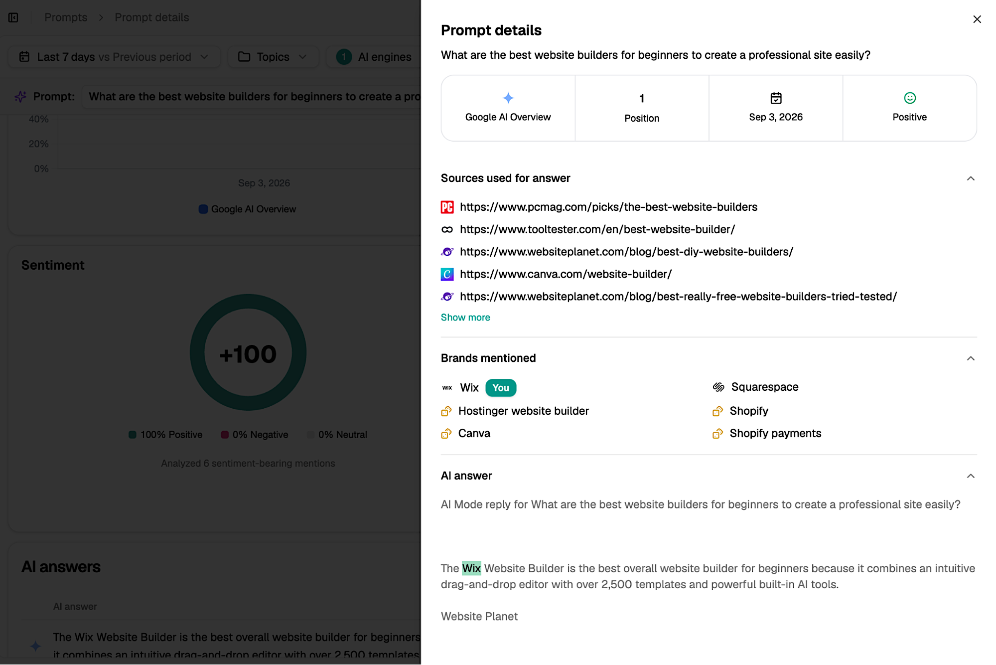Click the 100% Positive legend swatch

pyautogui.click(x=132, y=435)
